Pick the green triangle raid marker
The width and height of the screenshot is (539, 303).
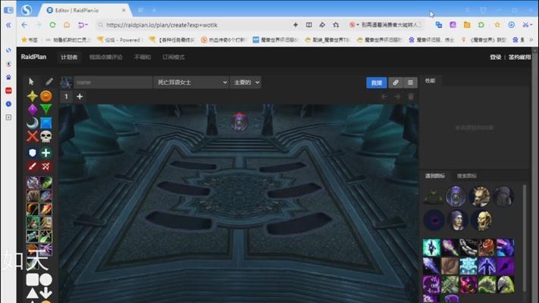point(45,110)
